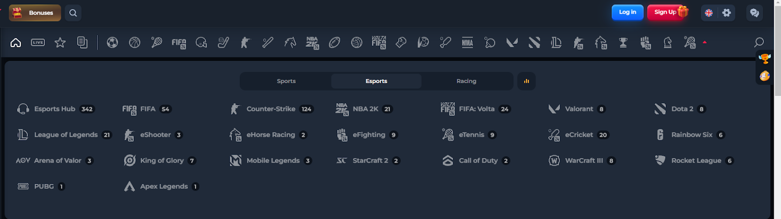Select Counter-Strike soldier icon in top bar
This screenshot has height=219, width=781.
245,42
